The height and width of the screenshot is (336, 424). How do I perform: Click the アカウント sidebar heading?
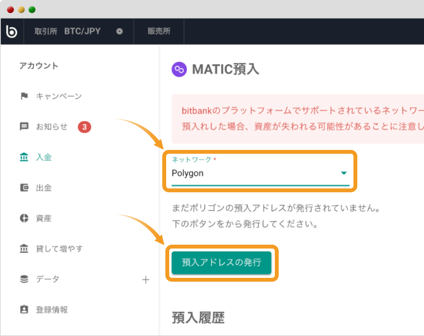tap(39, 66)
